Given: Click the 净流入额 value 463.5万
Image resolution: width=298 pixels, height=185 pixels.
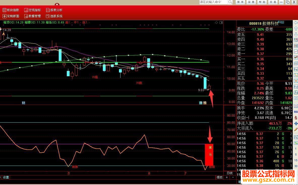Looking at the screenshot, I should pos(275,123).
